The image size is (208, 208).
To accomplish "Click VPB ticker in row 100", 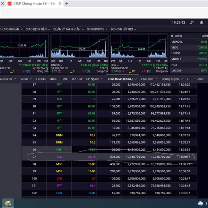I will (x=59, y=179).
